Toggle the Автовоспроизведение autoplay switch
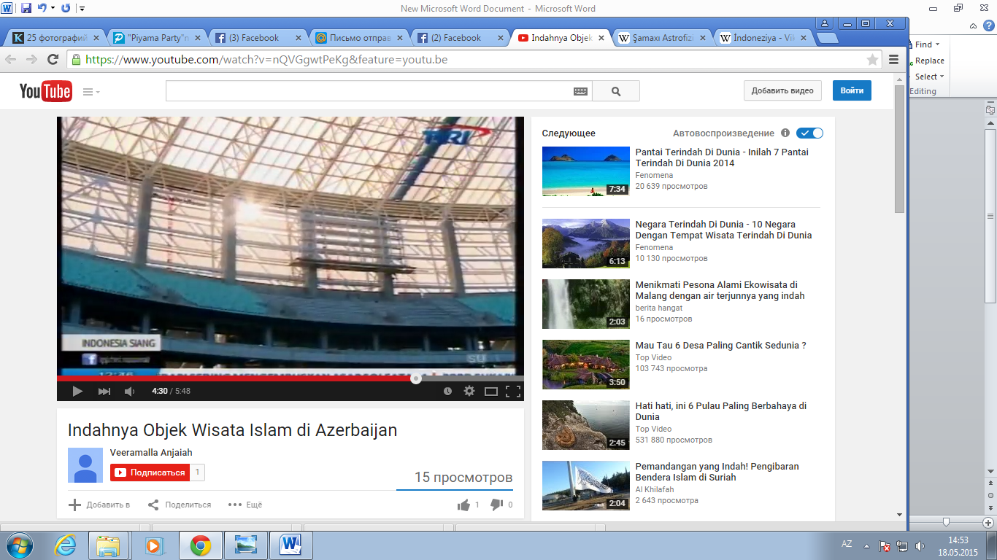Viewport: 997px width, 560px height. pos(809,133)
